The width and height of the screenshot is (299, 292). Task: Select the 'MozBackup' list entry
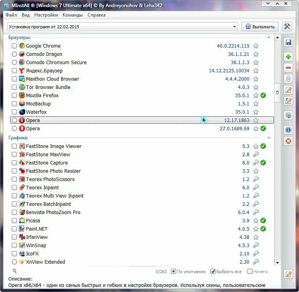(x=142, y=103)
